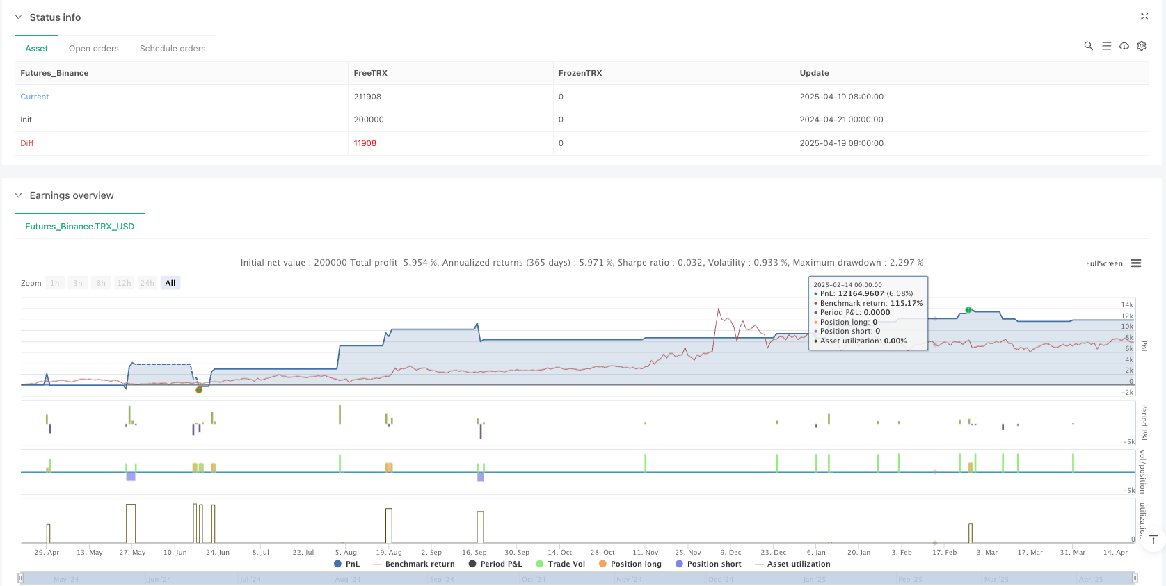Toggle the PnL series in chart legend
1166x586 pixels.
click(x=346, y=564)
